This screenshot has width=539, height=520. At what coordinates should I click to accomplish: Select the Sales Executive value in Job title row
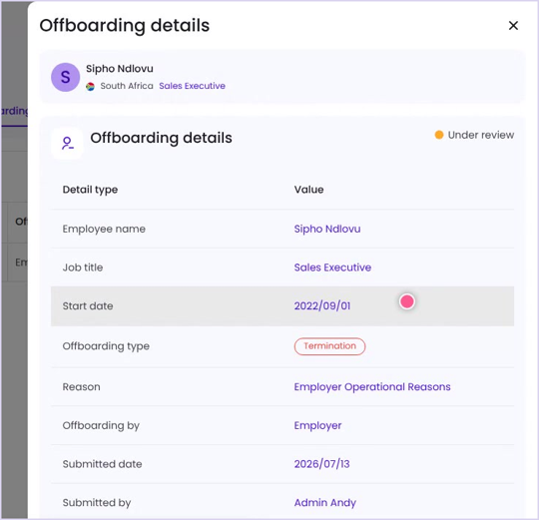tap(332, 267)
